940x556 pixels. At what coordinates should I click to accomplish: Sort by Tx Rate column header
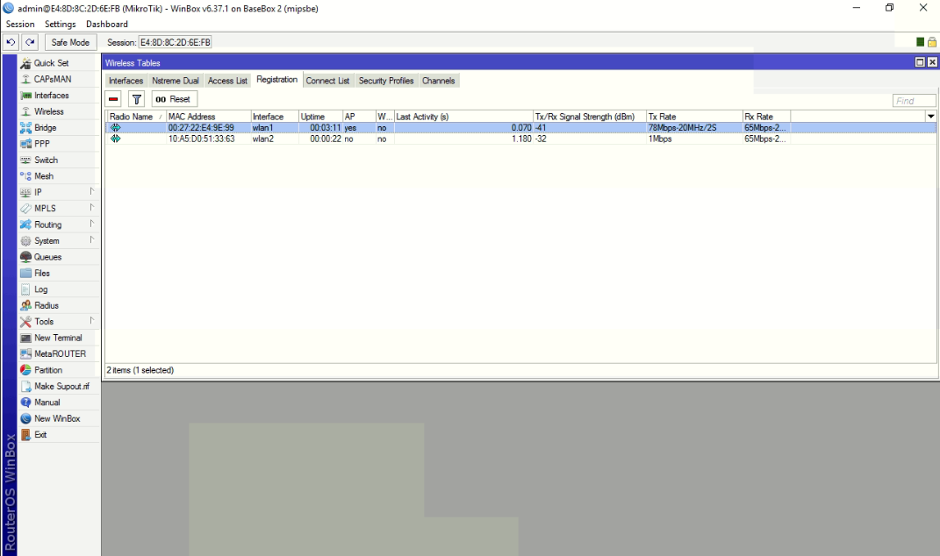click(x=694, y=117)
